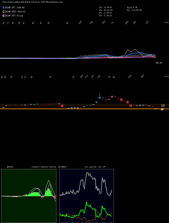Click the previous open value 'Pre O: 59.91'
The image size is (169, 223).
point(106,7)
